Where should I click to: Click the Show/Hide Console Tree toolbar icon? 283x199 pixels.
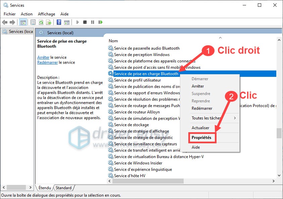pos(23,22)
